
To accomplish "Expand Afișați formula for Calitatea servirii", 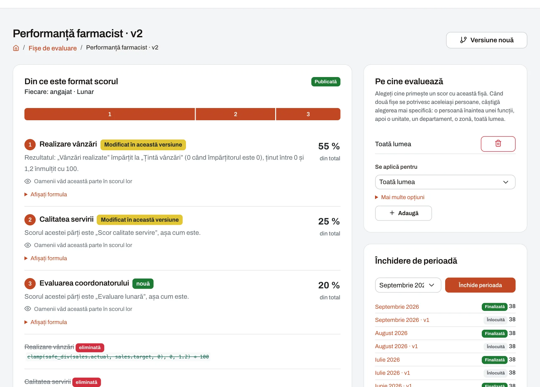I will pos(46,258).
